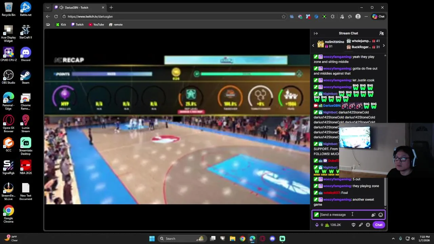434x244 pixels.
Task: Open the Twitch bookmark
Action: 77,24
